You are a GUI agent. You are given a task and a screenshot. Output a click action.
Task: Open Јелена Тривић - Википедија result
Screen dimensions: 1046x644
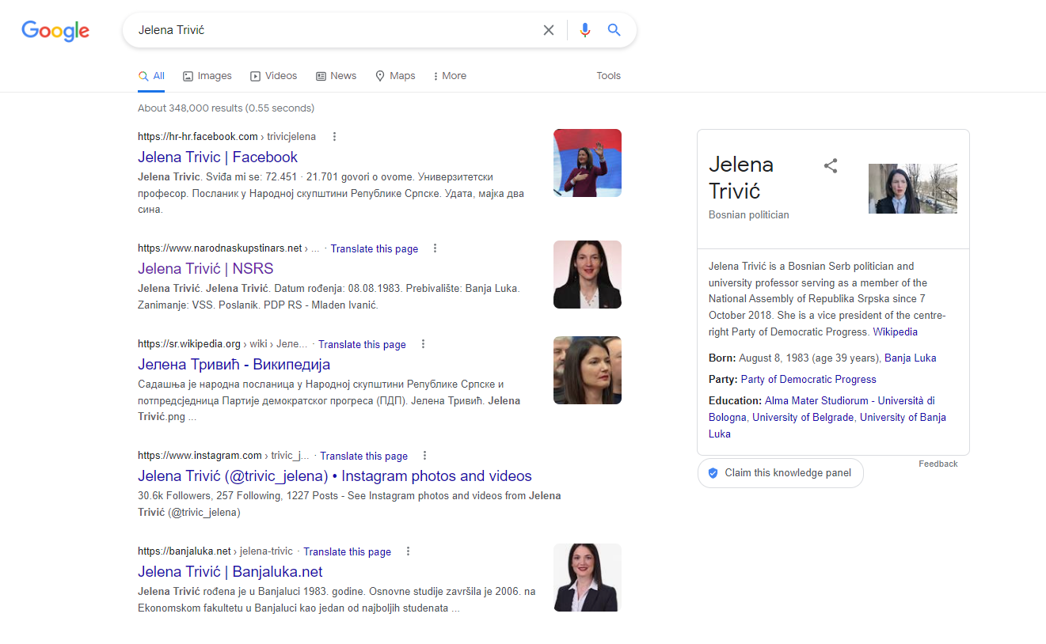(234, 364)
